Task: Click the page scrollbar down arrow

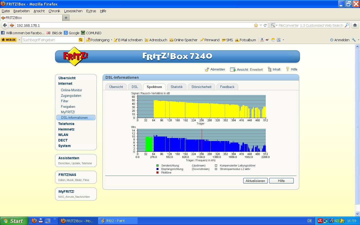Action: pyautogui.click(x=357, y=214)
